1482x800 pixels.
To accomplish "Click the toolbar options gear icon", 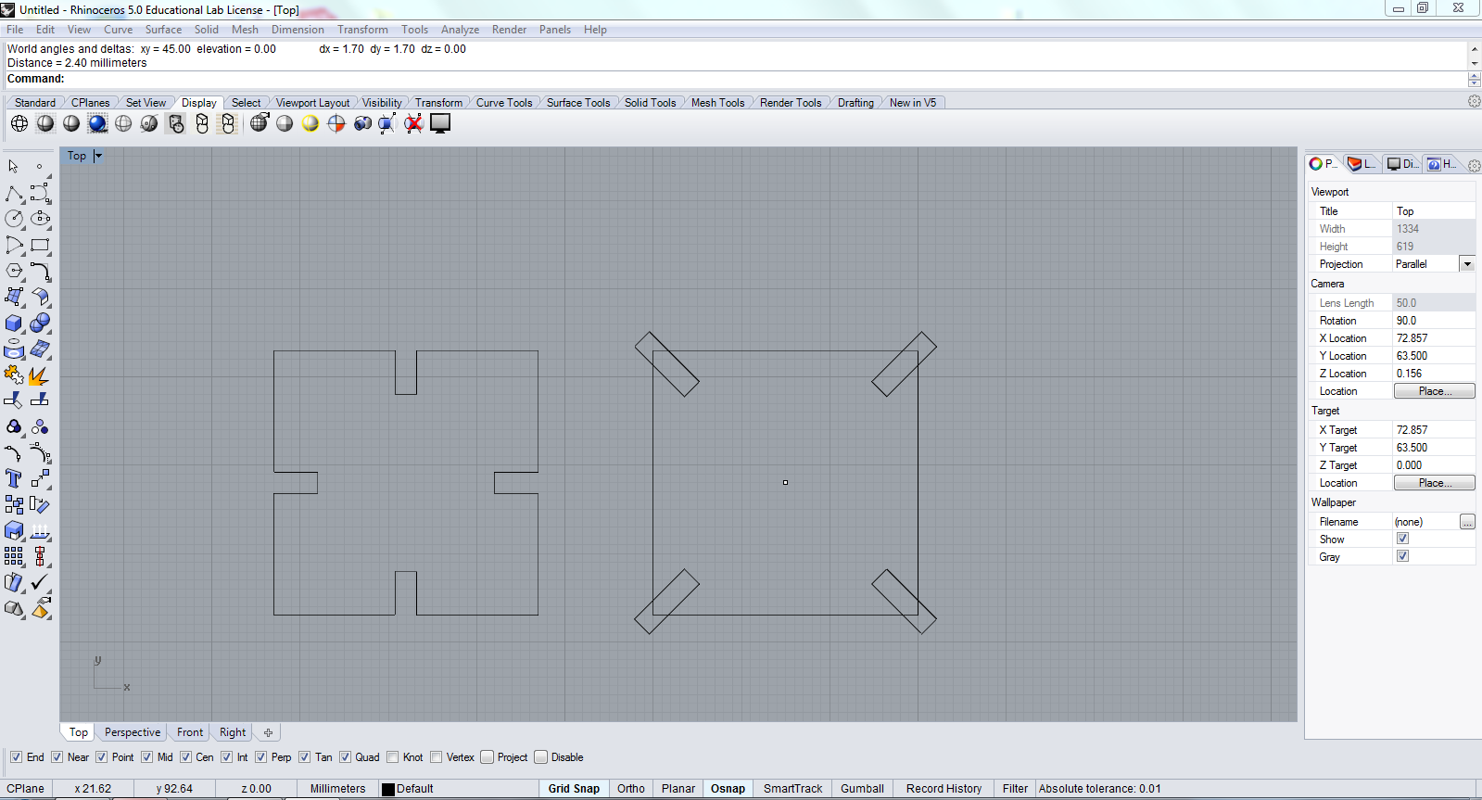I will (1474, 102).
